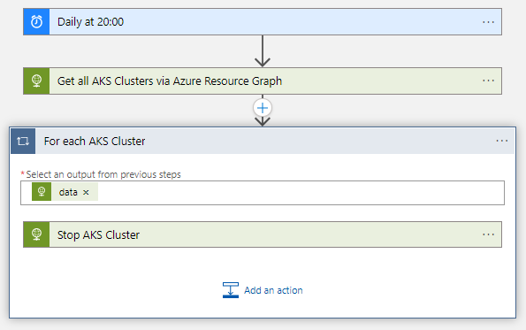Click the loop icon on the For each AKS Cluster header

tap(23, 141)
